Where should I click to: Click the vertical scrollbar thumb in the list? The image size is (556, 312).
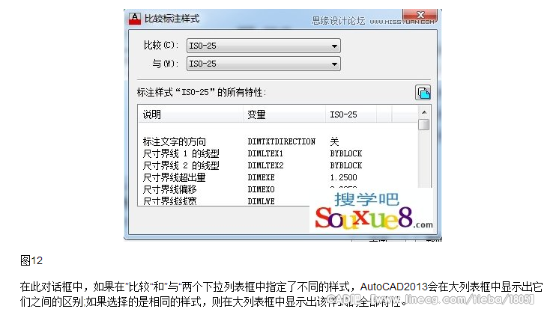[423, 125]
